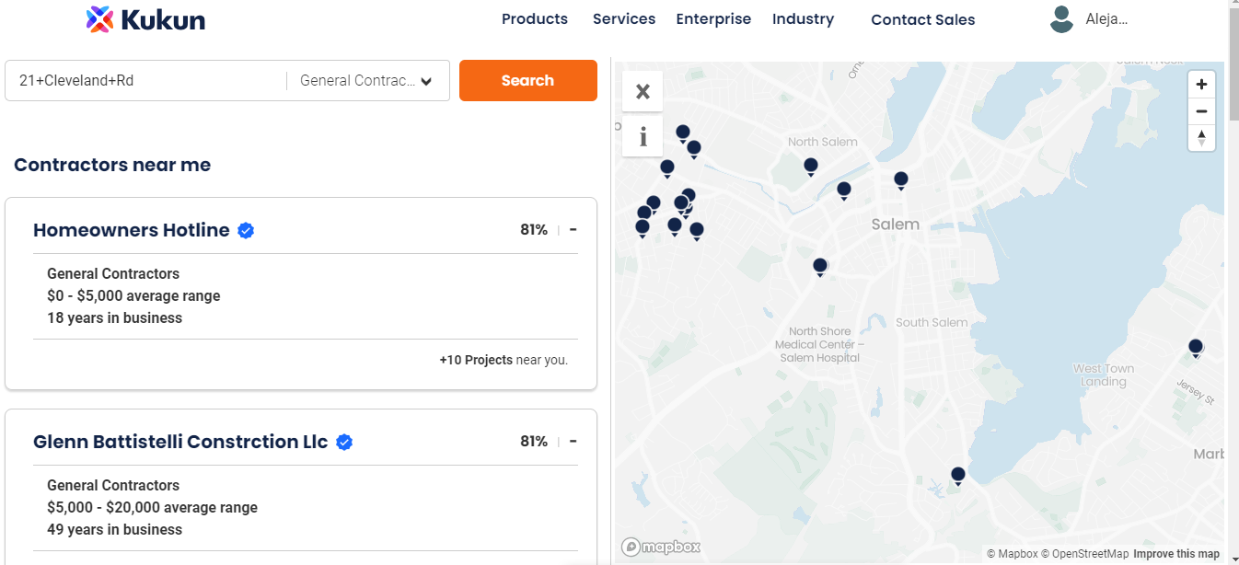Open the map info icon
Screen dimensions: 1239x565
tap(643, 137)
